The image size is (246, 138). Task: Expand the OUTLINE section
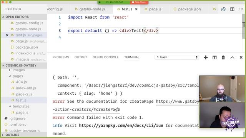click(x=24, y=135)
